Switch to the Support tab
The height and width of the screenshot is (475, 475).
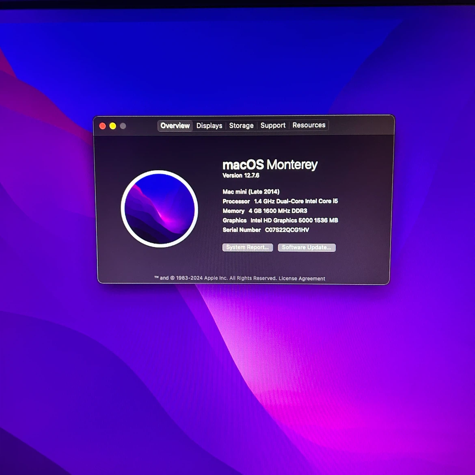(273, 125)
